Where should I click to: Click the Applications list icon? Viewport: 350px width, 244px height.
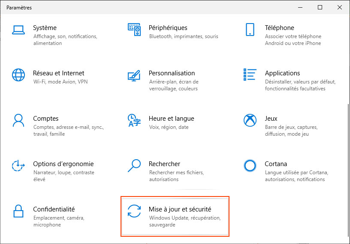[x=250, y=75]
